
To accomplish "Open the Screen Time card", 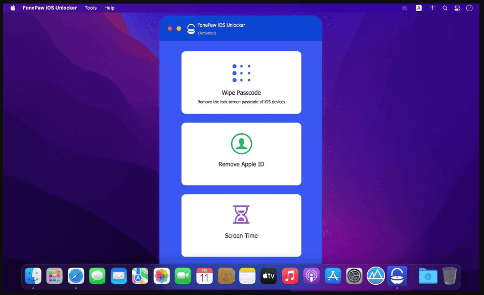I will [241, 225].
